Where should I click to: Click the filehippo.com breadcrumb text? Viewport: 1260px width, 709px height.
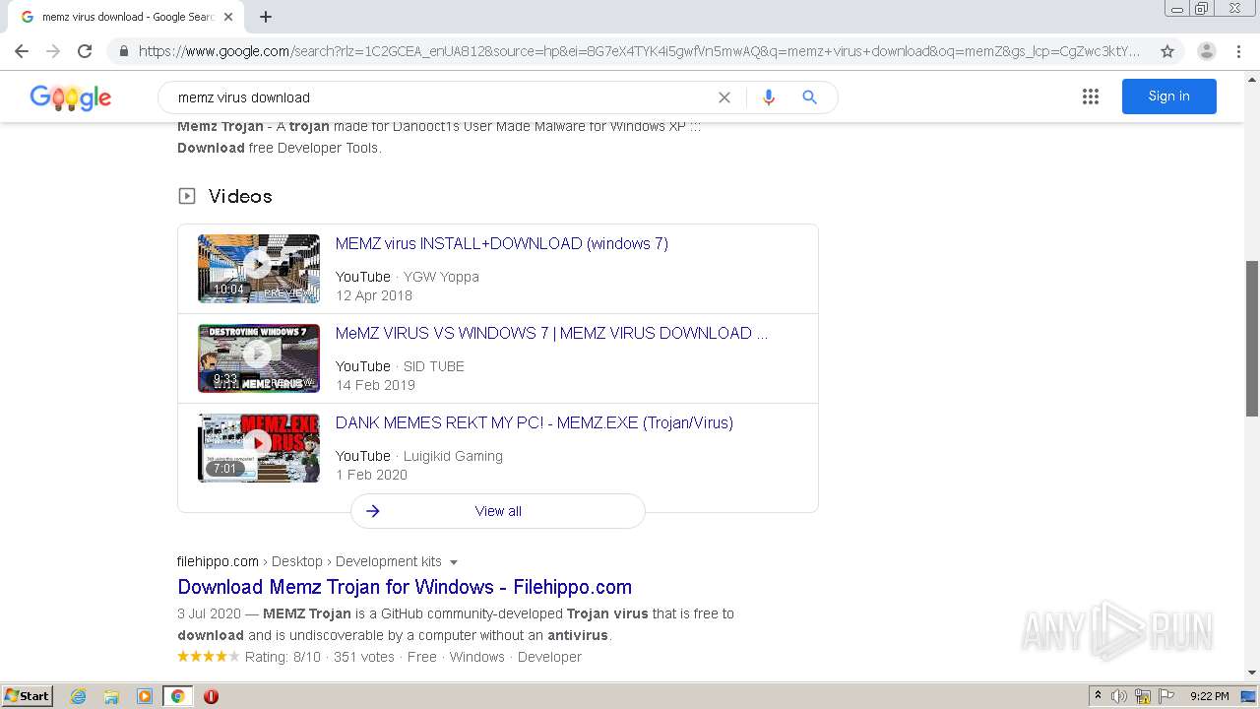pos(218,561)
